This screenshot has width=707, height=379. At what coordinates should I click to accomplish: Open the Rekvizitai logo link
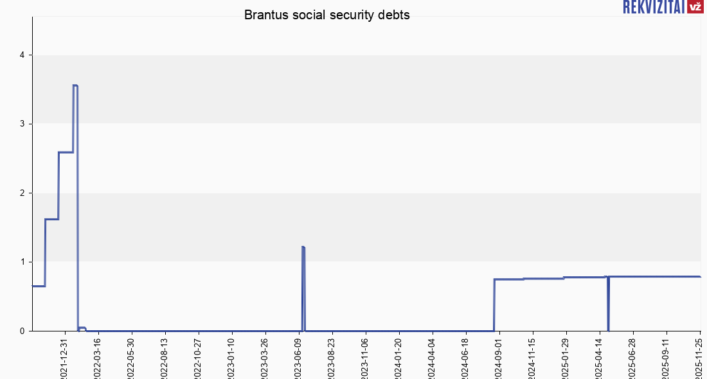pyautogui.click(x=654, y=7)
